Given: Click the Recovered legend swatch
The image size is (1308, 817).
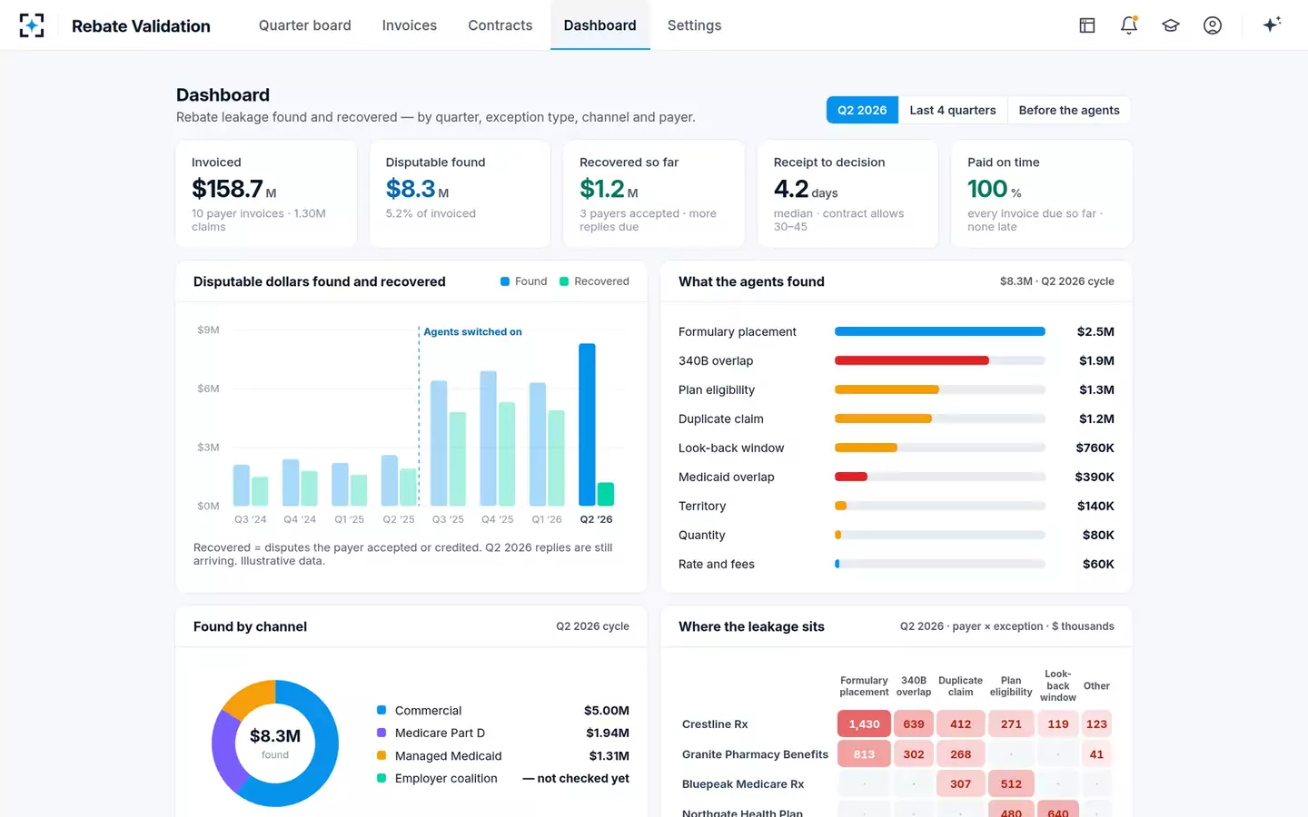Looking at the screenshot, I should (564, 281).
